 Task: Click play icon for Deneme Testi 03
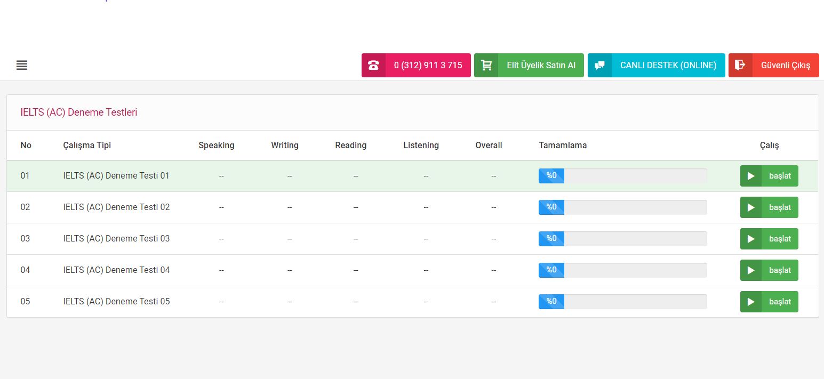[751, 239]
